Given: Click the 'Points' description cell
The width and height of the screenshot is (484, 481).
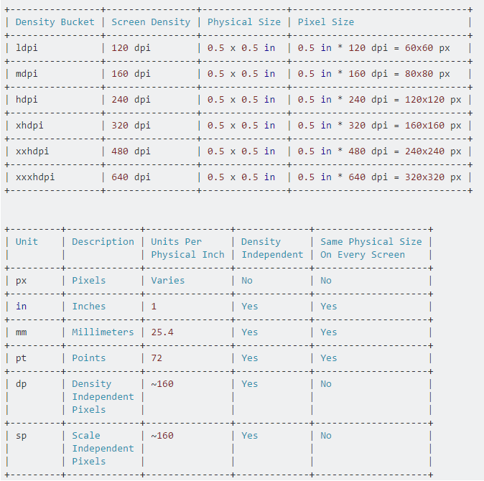Looking at the screenshot, I should [88, 358].
